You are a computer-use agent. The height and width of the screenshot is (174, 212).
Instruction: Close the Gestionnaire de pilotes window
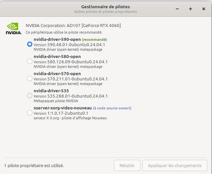tap(204, 9)
